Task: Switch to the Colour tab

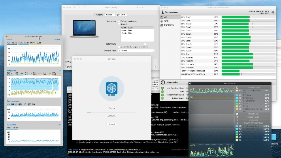Action: pos(109,15)
